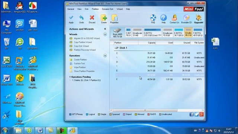Undo the last operation with Undo icon
This screenshot has height=134, width=238.
click(81, 19)
